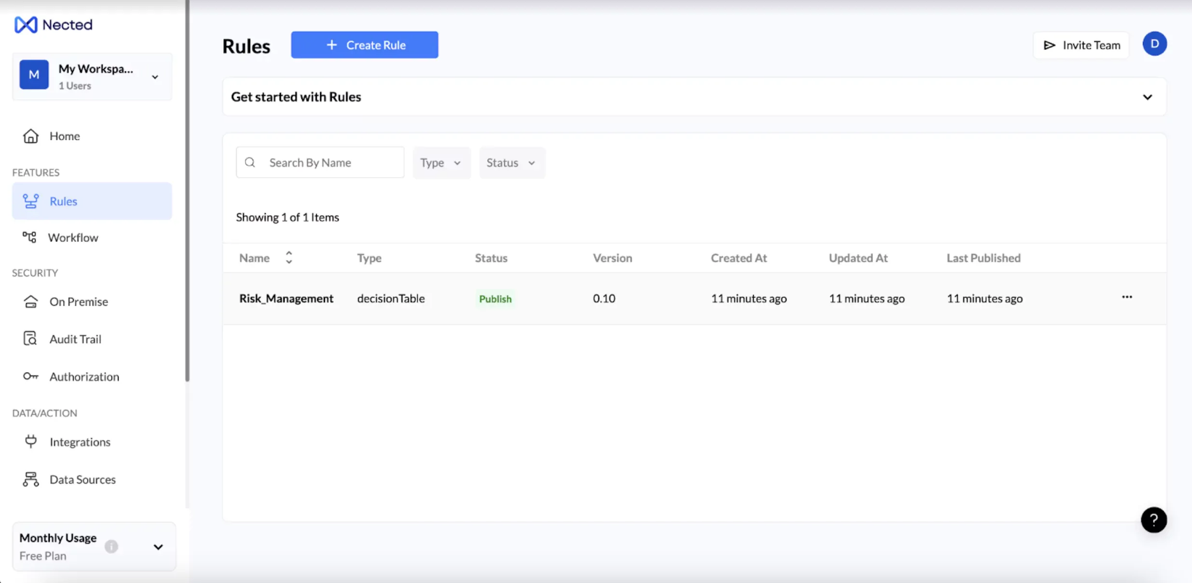
Task: Click the My Workspace M avatar
Action: 34,75
